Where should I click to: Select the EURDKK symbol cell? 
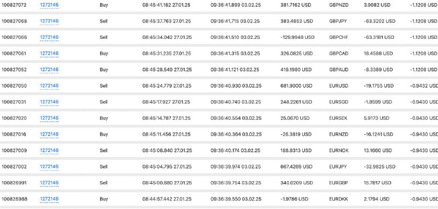coord(338,199)
